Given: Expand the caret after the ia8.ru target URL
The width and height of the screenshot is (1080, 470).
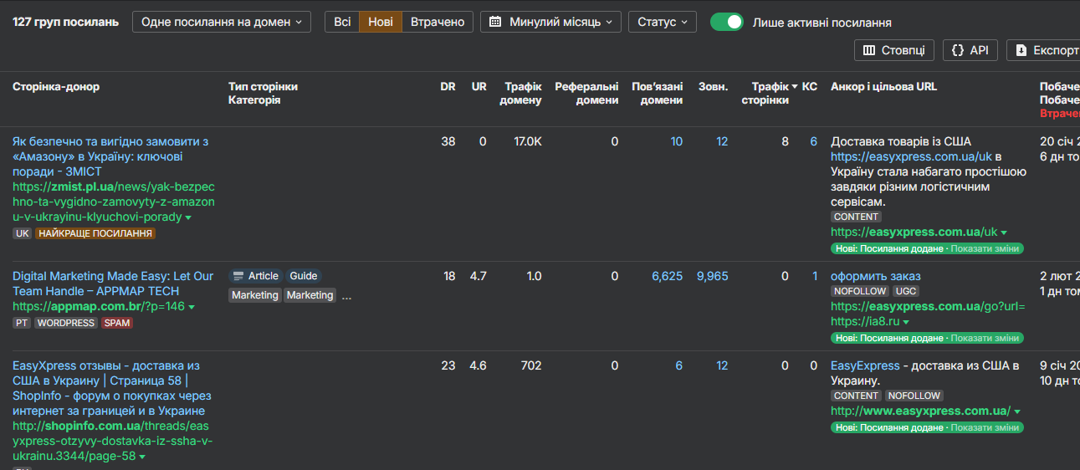Looking at the screenshot, I should pos(906,322).
